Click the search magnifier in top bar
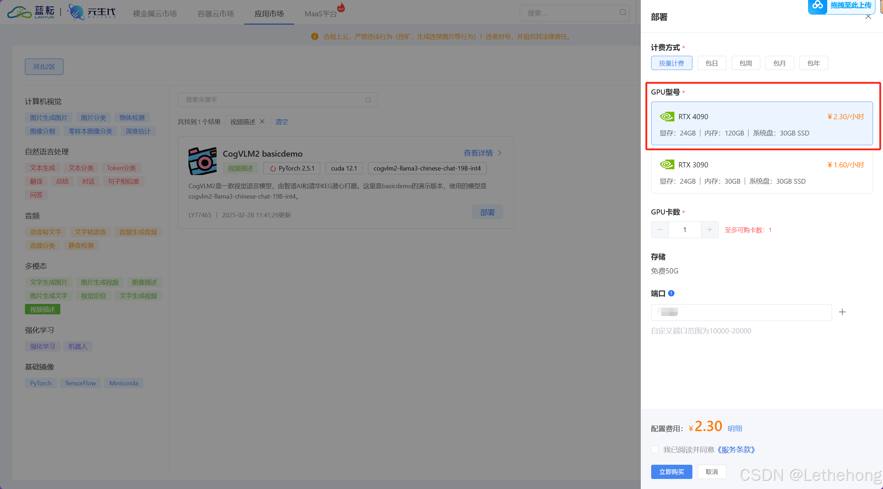 click(623, 13)
